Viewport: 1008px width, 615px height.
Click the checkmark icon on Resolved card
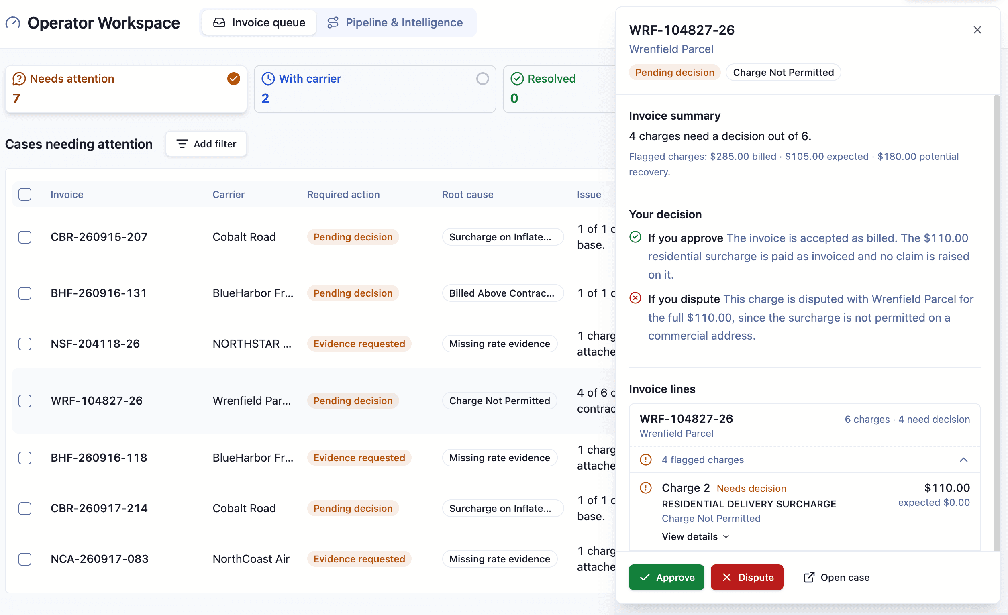pyautogui.click(x=517, y=79)
